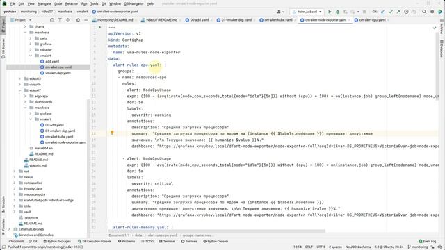Screen dimensions: 445x250
Task: Open the Tools menu
Action: 95,3
